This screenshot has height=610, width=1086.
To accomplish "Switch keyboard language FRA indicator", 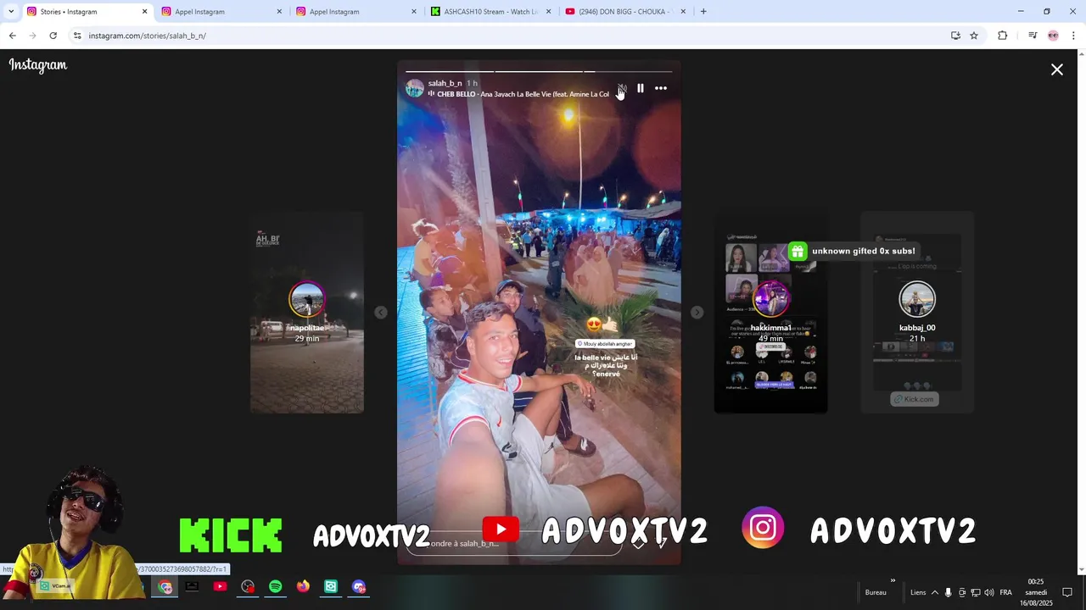I will (x=1006, y=592).
